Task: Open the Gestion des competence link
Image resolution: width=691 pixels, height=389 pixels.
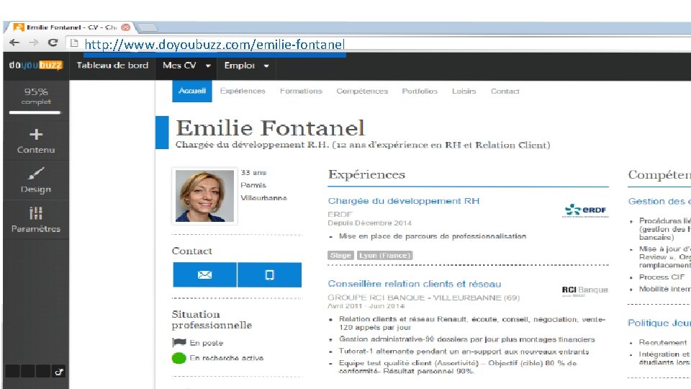Action: tap(659, 201)
